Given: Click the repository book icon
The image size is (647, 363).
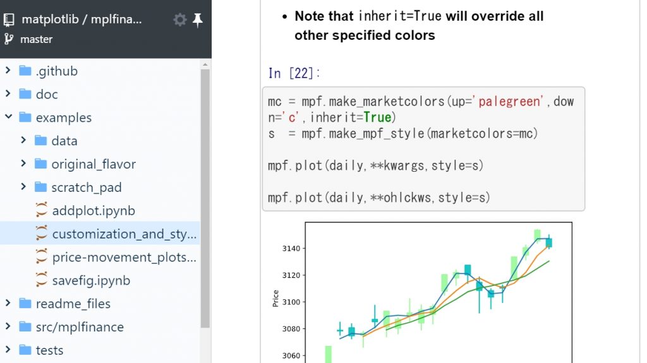Looking at the screenshot, I should tap(9, 20).
